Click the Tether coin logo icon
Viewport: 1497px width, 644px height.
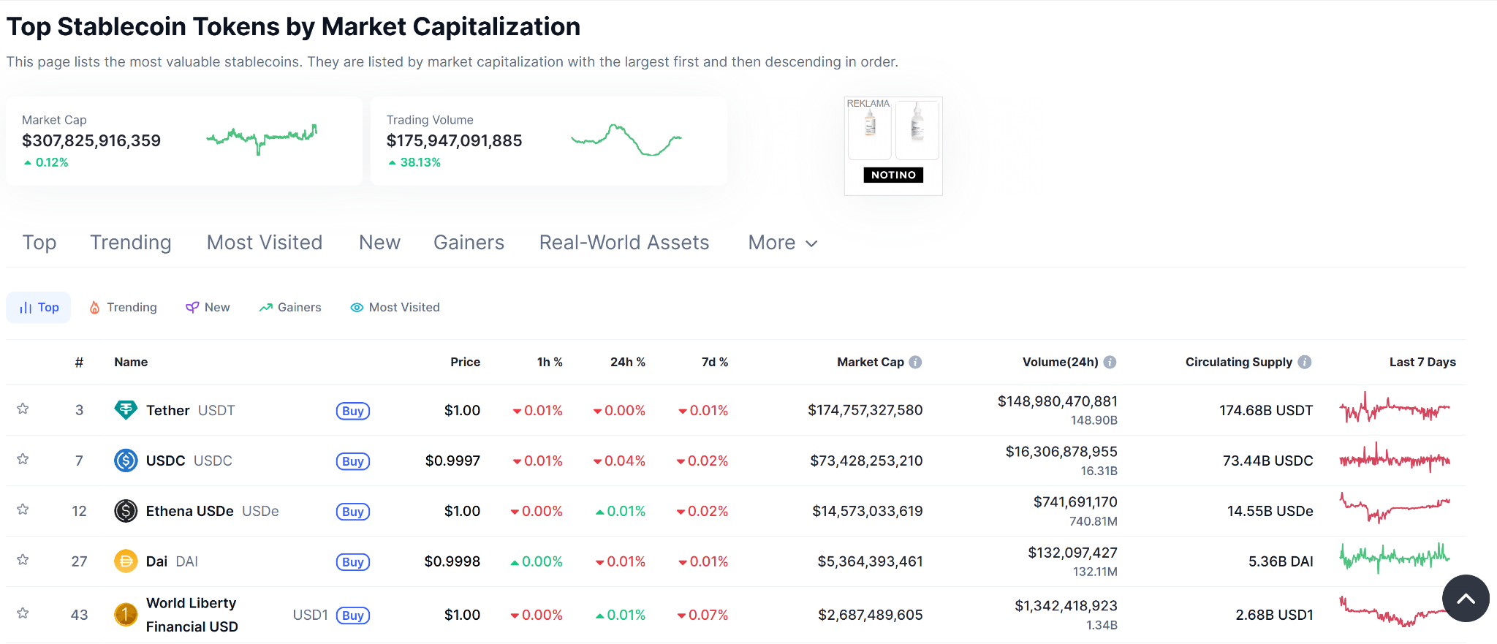point(126,410)
